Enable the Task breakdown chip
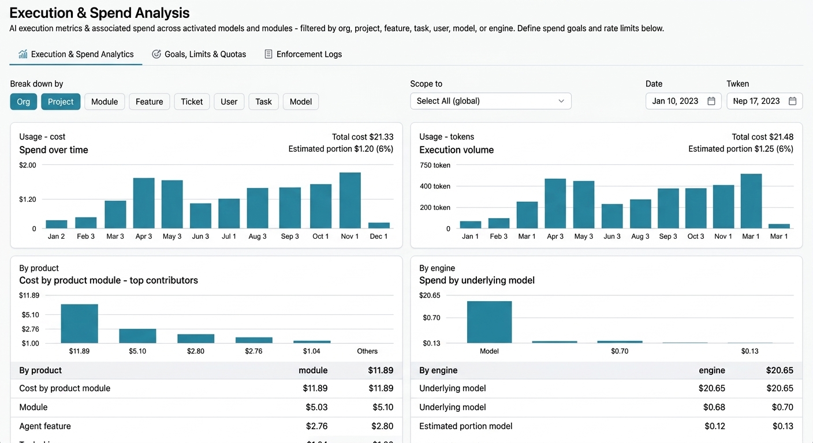The height and width of the screenshot is (443, 813). (x=264, y=102)
